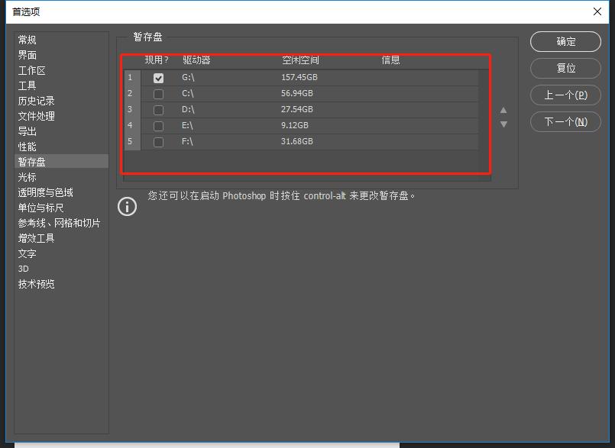Open the 文字 preferences page
Image resolution: width=615 pixels, height=448 pixels.
tap(28, 253)
